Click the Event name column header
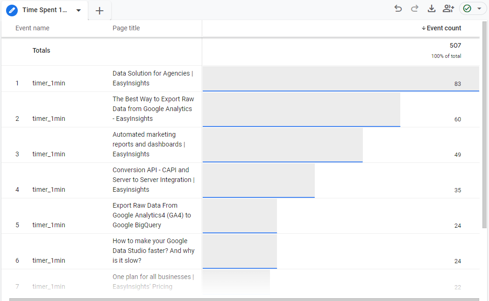 point(32,28)
